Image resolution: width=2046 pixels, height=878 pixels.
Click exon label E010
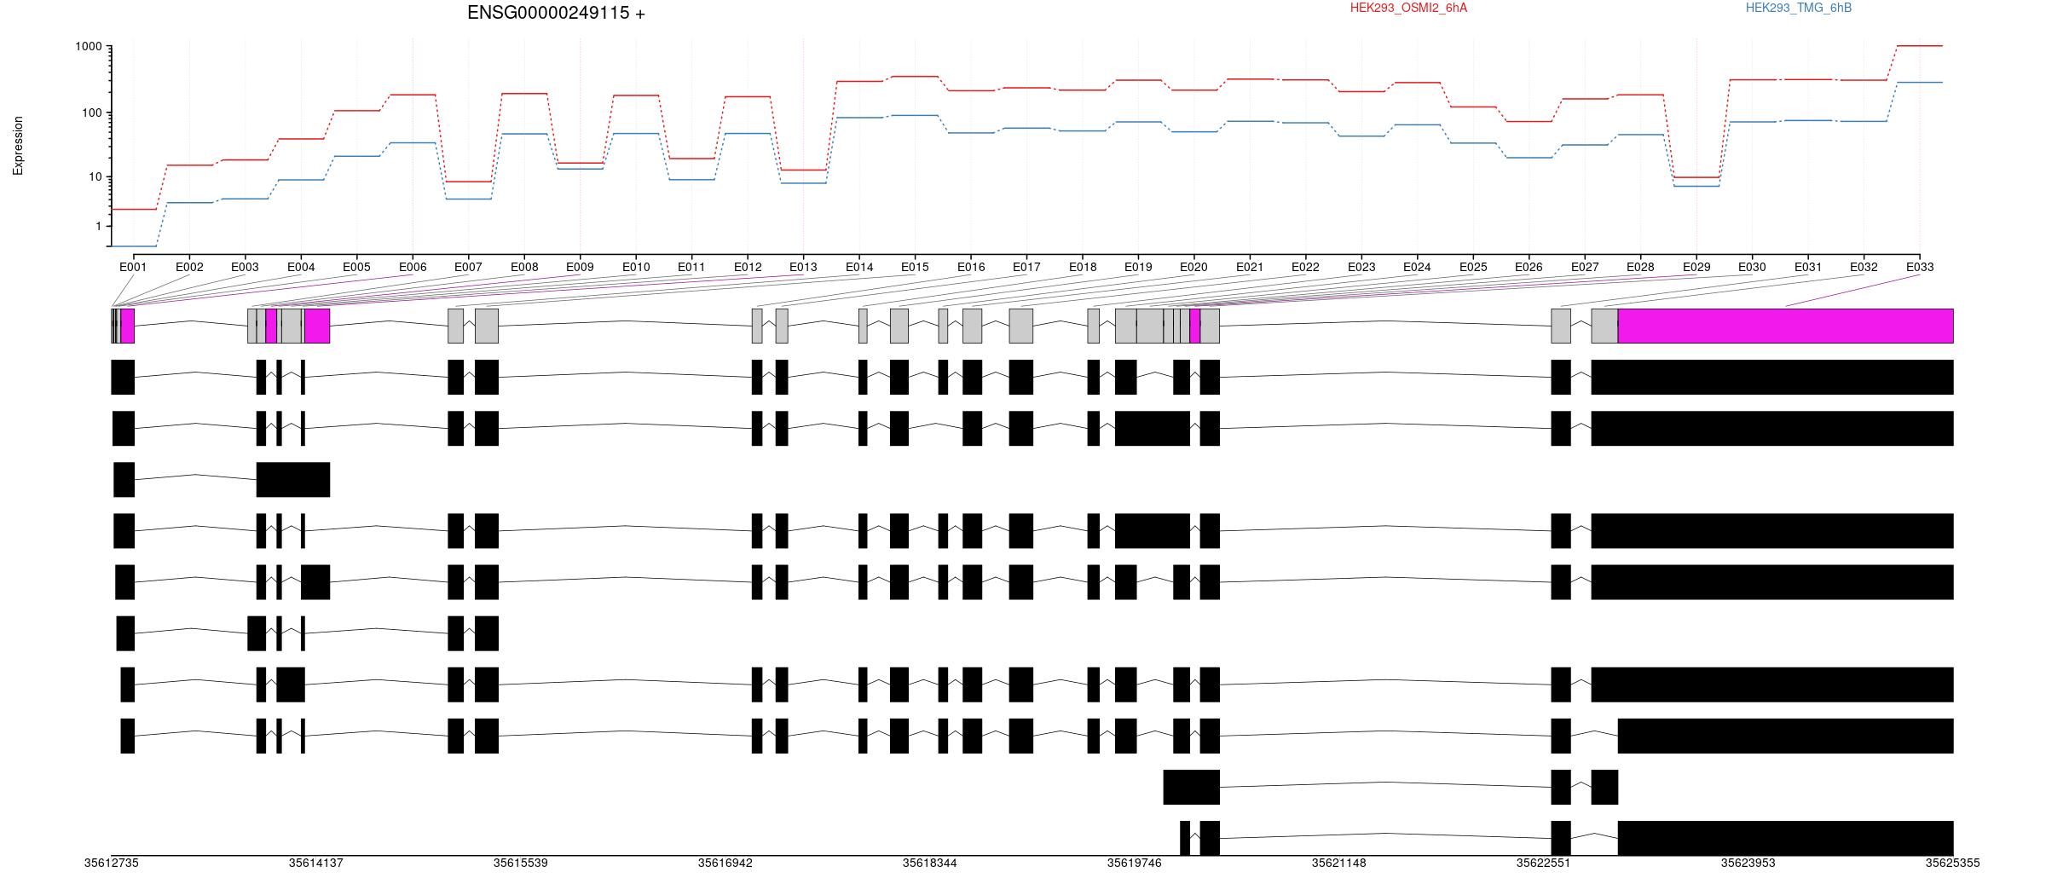pos(636,267)
